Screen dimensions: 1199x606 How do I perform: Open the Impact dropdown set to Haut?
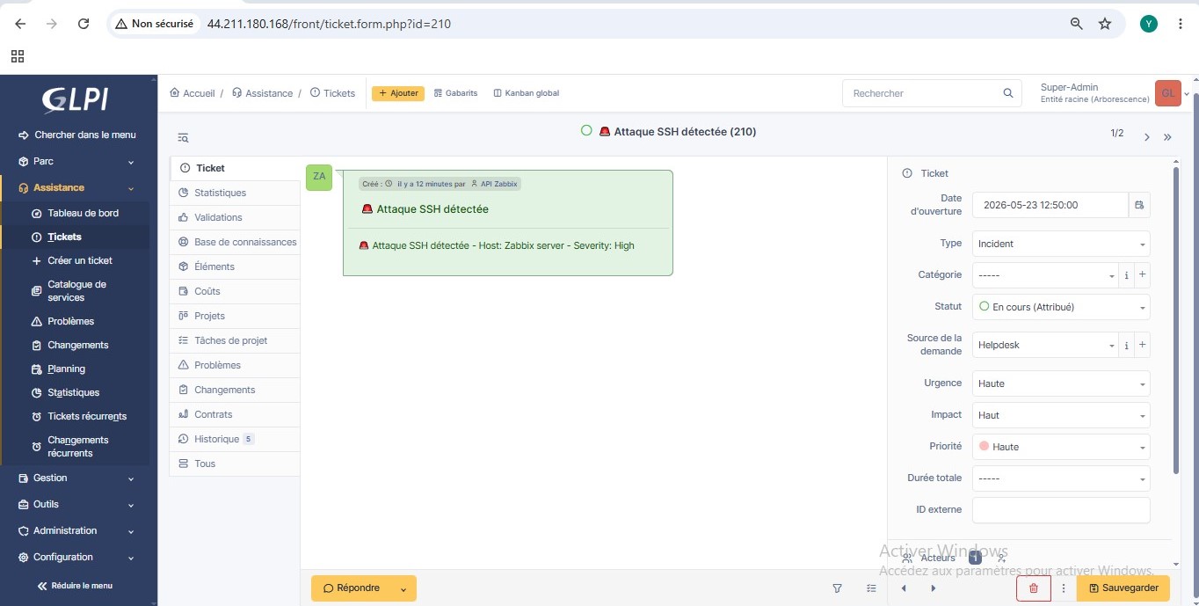pos(1061,415)
